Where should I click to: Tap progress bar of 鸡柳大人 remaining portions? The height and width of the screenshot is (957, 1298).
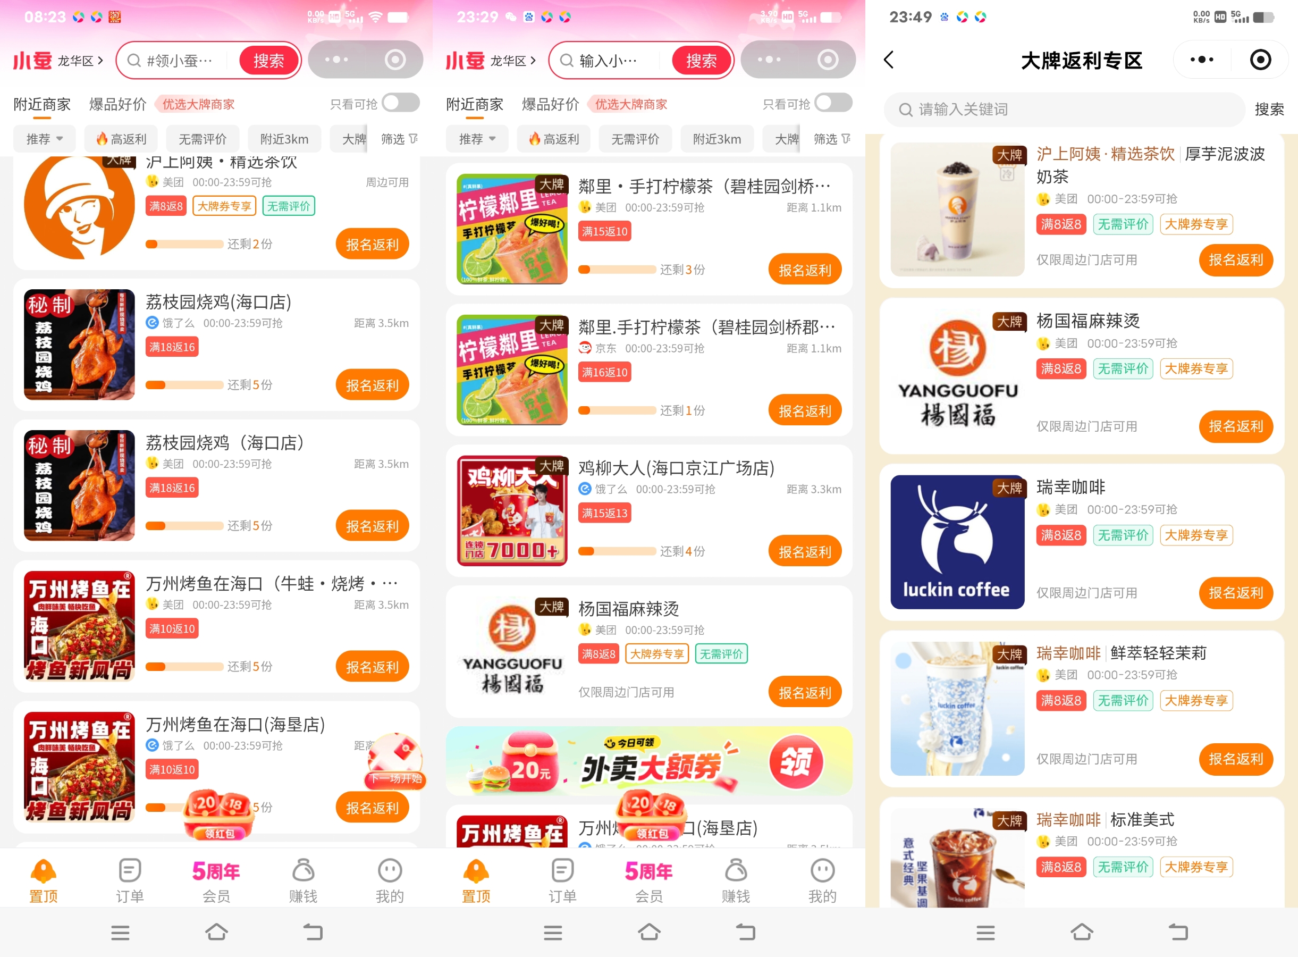click(x=617, y=551)
